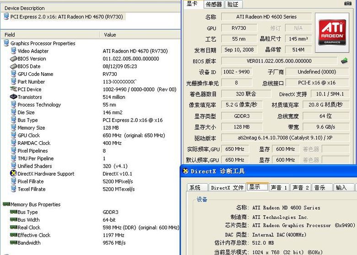Click the ATI Radeon logo in GPU-Z
The width and height of the screenshot is (357, 255).
click(332, 32)
